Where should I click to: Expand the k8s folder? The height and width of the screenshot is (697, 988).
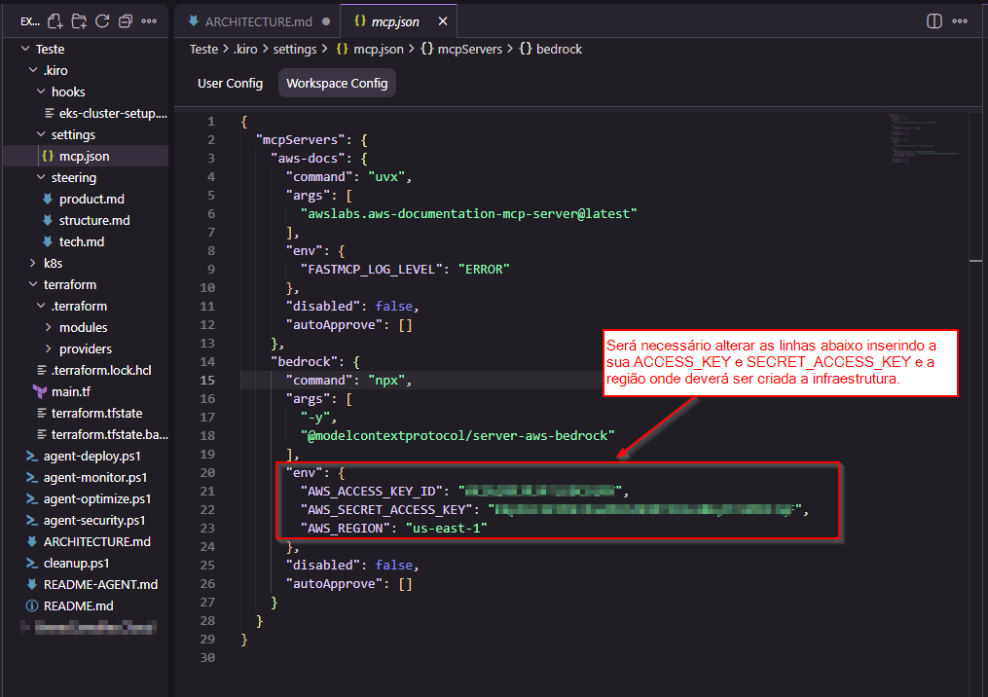coord(53,263)
